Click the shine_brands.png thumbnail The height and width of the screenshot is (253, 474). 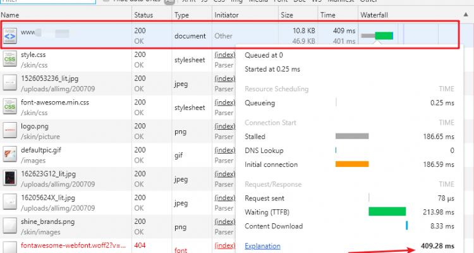(x=10, y=225)
